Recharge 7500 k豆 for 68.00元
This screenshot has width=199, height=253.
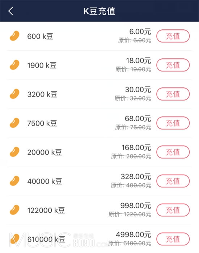click(173, 123)
